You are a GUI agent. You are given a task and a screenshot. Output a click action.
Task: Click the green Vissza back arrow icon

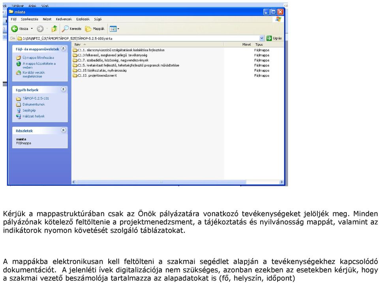coord(15,29)
